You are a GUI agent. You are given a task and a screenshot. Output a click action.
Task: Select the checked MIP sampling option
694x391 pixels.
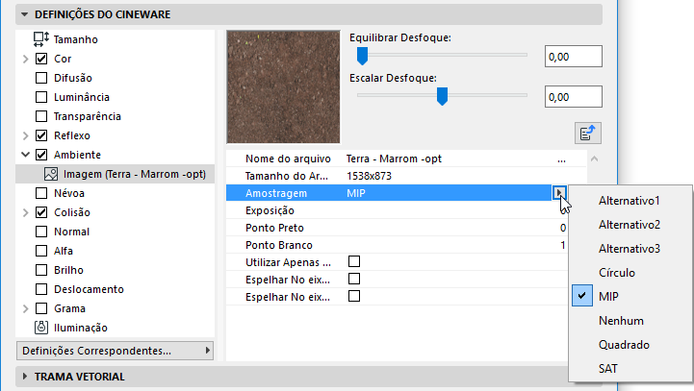[630, 297]
